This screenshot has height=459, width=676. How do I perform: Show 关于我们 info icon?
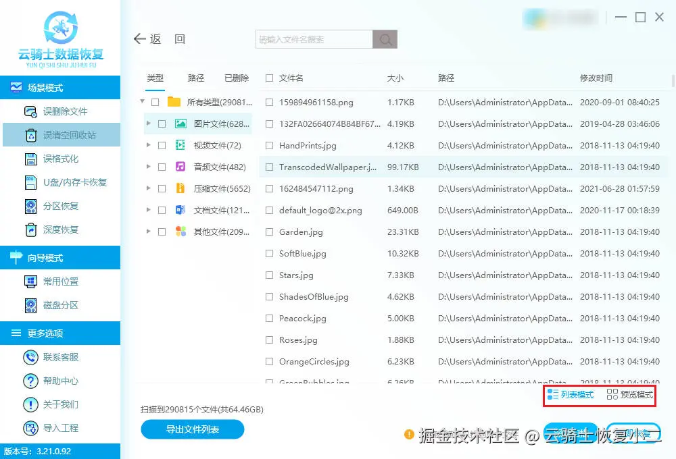click(30, 404)
